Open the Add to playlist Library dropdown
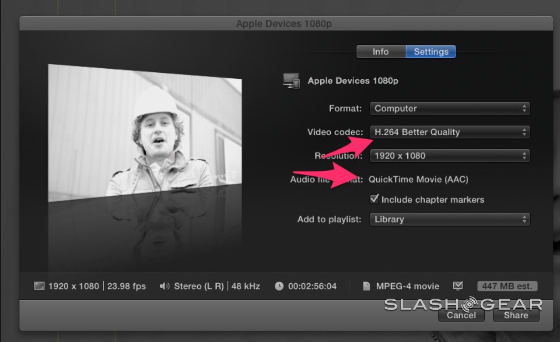Screen dimensions: 560x342 pos(449,219)
